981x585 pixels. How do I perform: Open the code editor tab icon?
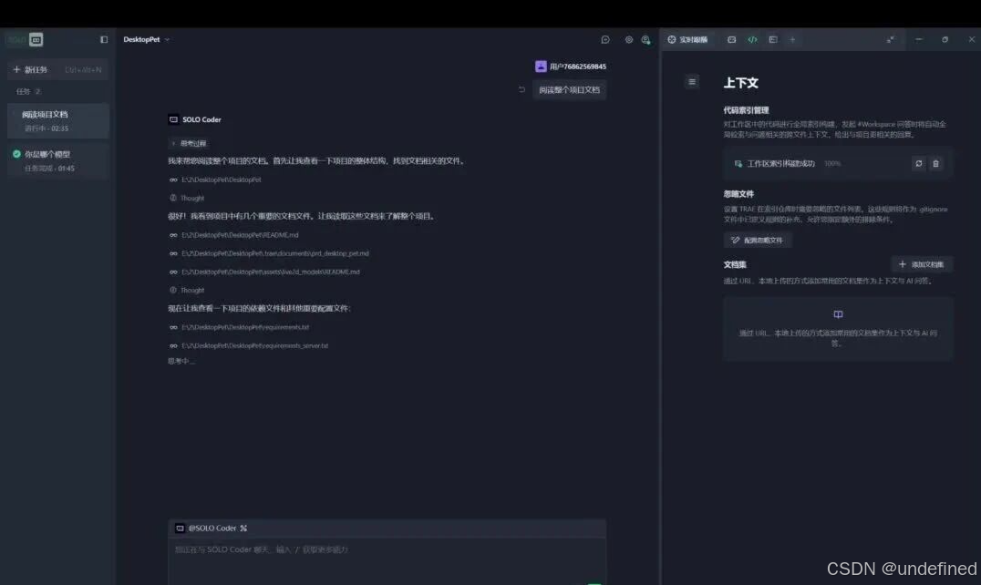[752, 39]
